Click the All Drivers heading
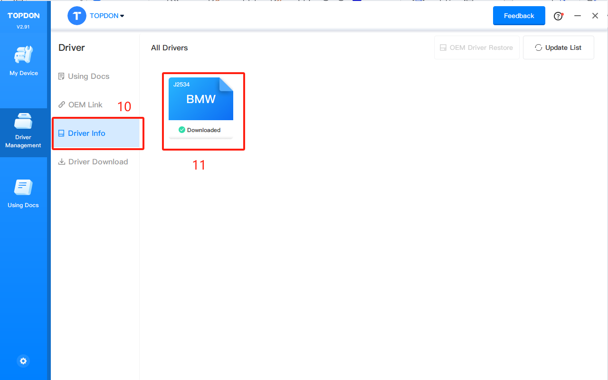The height and width of the screenshot is (380, 608). [x=170, y=47]
